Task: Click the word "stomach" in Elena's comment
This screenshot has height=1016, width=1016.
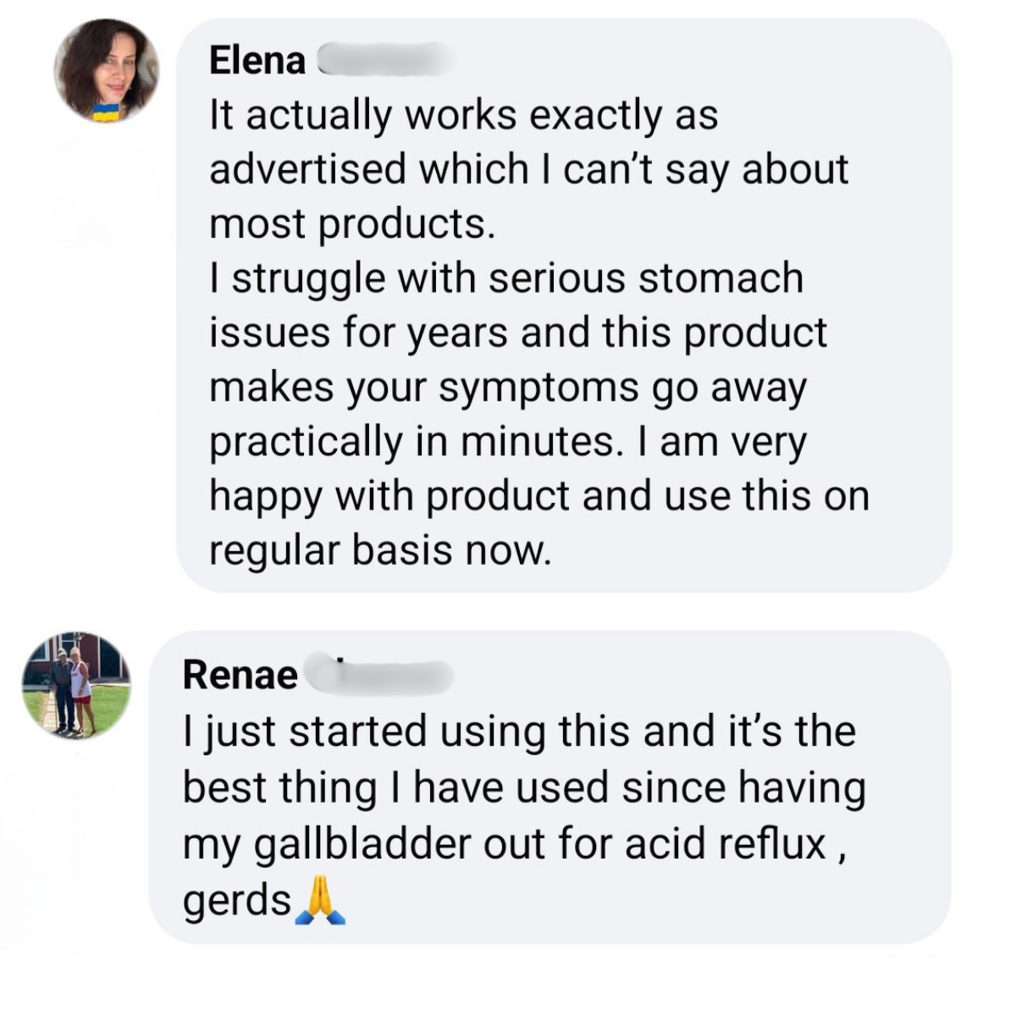Action: point(721,279)
